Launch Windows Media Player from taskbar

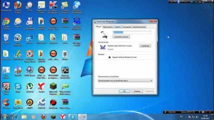[33, 117]
